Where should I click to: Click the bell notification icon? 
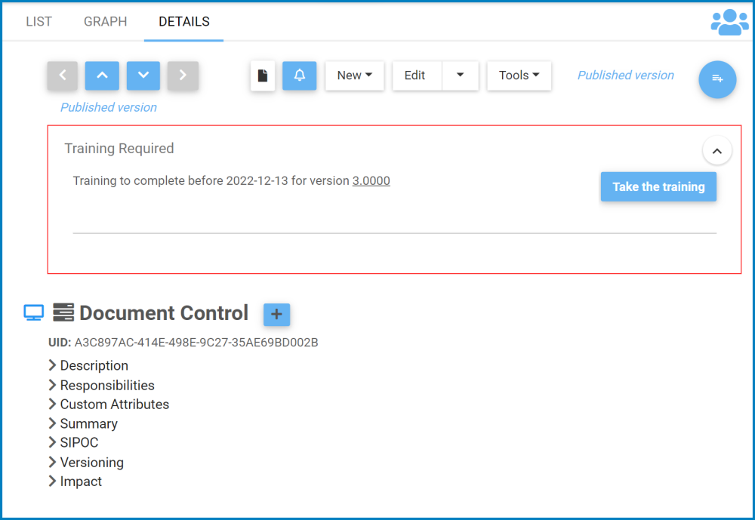pyautogui.click(x=299, y=75)
